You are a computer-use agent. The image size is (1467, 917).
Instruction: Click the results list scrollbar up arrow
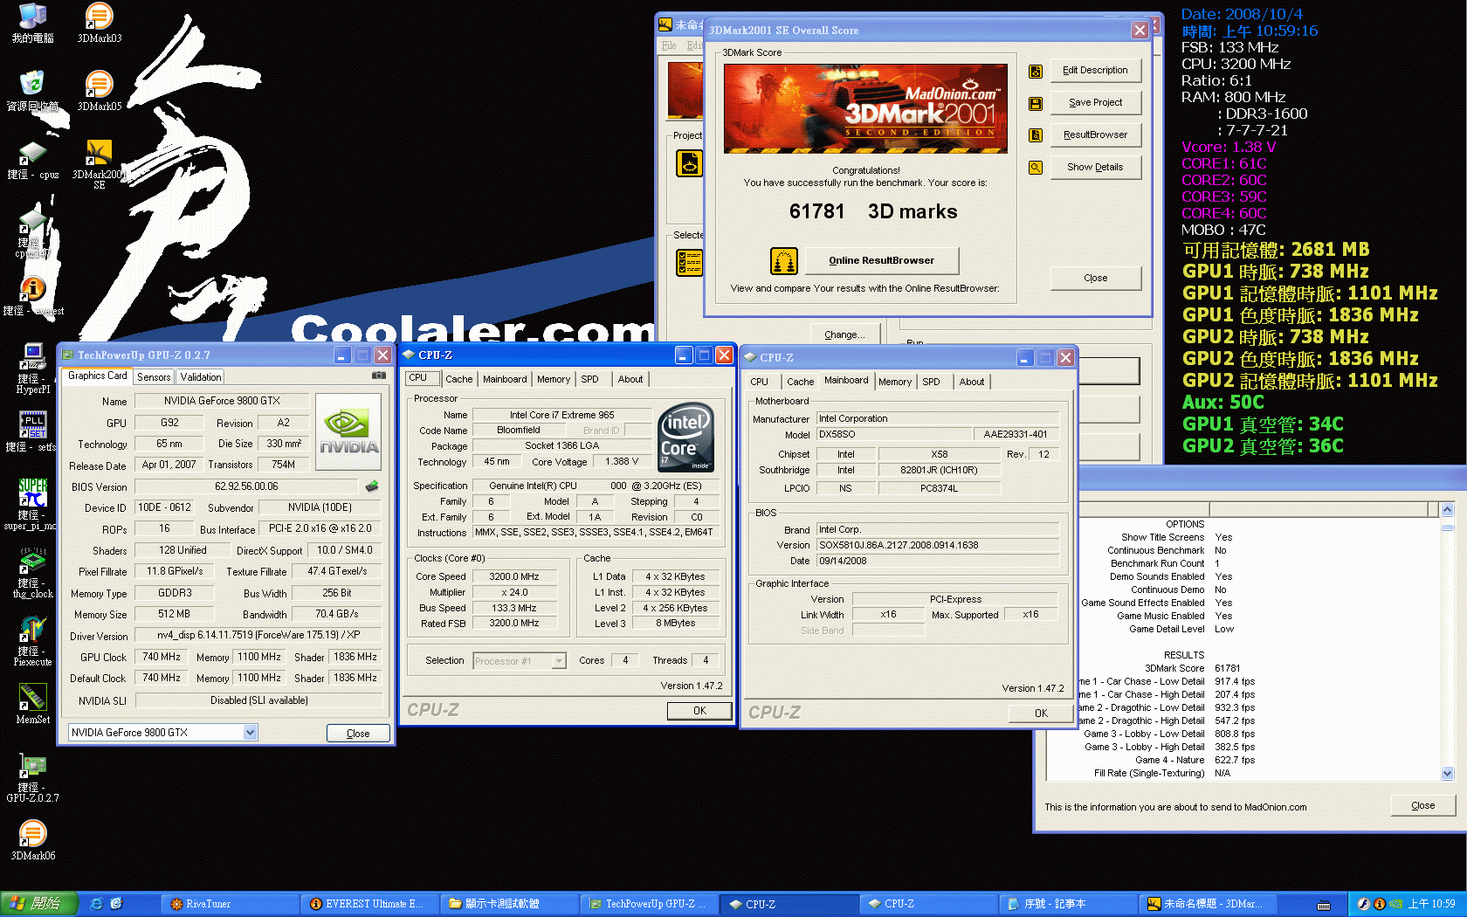[x=1447, y=509]
